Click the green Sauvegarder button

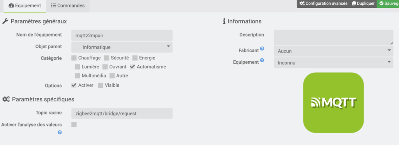[x=388, y=3]
